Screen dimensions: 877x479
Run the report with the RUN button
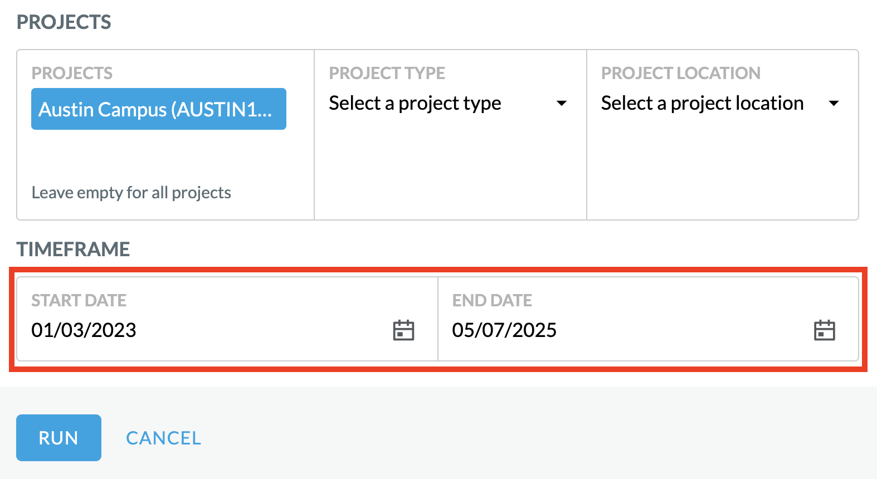pos(59,438)
